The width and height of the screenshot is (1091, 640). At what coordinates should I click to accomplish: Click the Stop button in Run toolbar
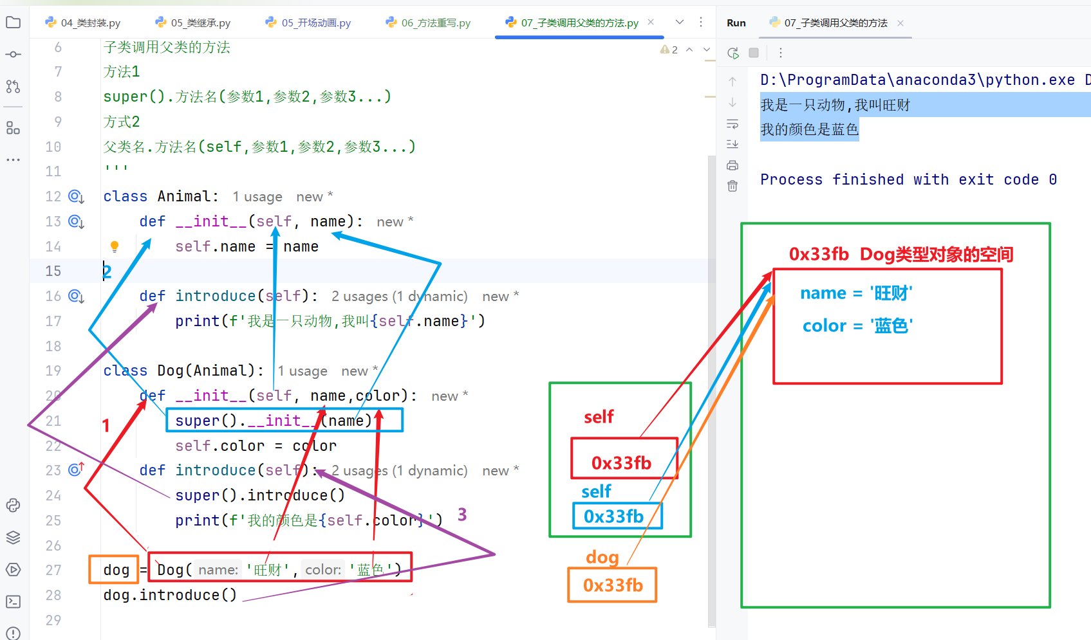754,53
